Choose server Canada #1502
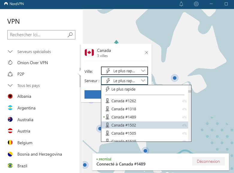This screenshot has height=173, width=234. (145, 125)
